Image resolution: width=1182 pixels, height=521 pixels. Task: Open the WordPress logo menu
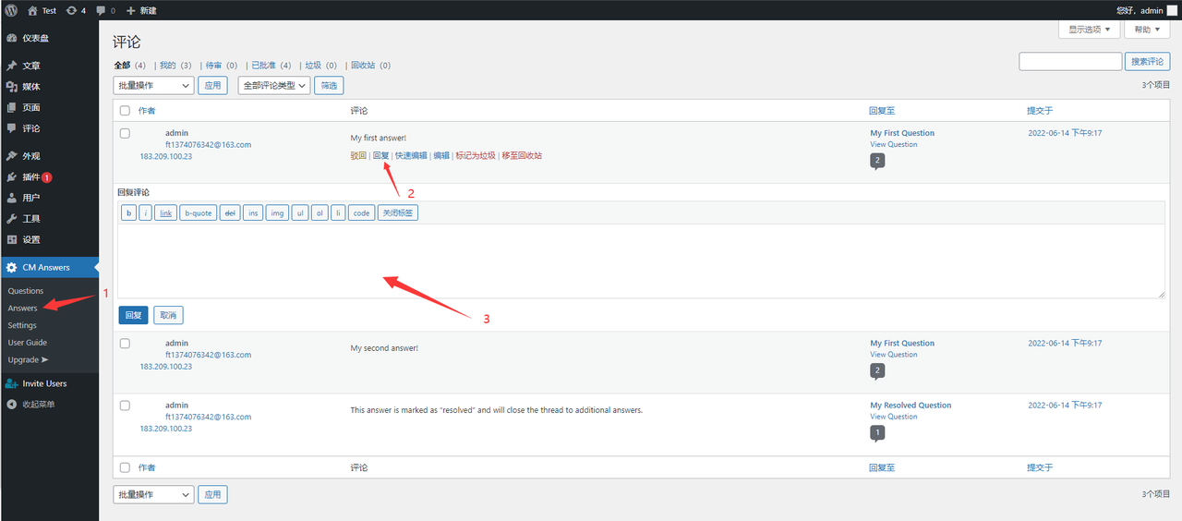pyautogui.click(x=11, y=10)
